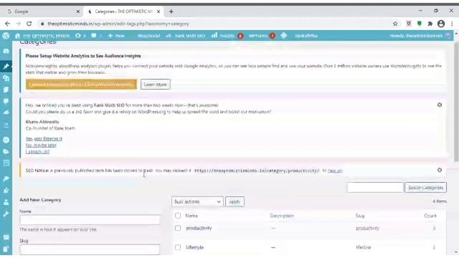Image resolution: width=459 pixels, height=258 pixels.
Task: Select the Categories - THE OPTIMISTIC MINDS tab
Action: tap(124, 11)
